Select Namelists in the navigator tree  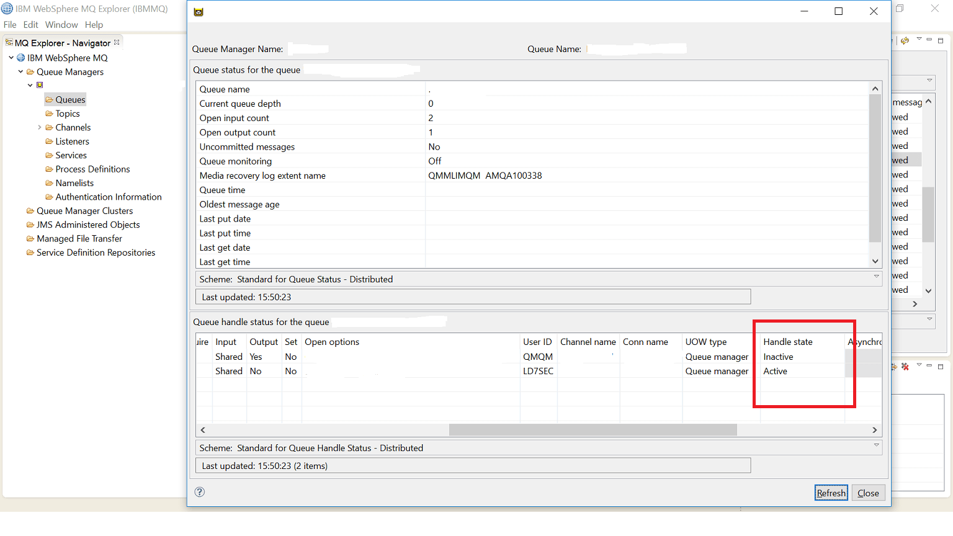tap(74, 183)
